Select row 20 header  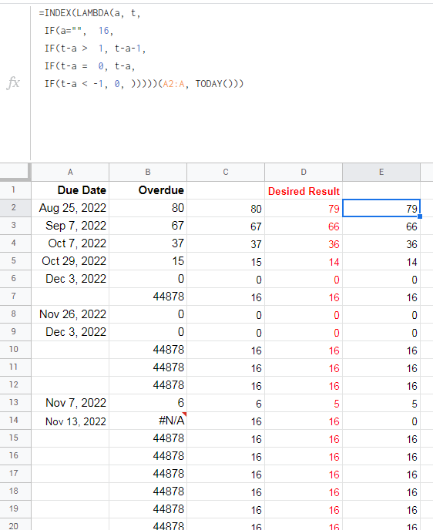(14, 525)
